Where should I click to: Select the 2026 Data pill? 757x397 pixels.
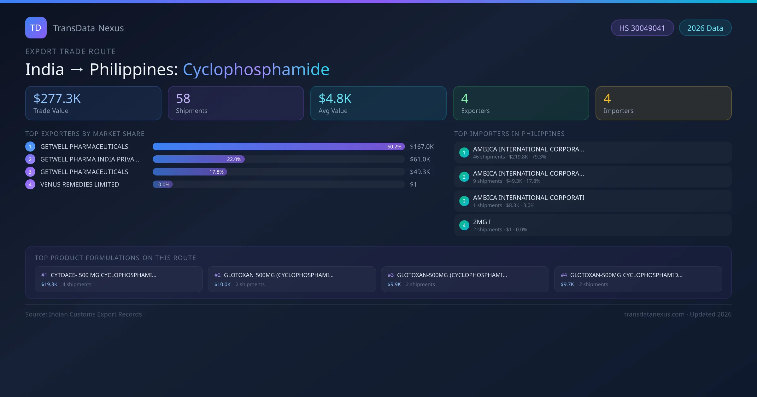tap(705, 28)
